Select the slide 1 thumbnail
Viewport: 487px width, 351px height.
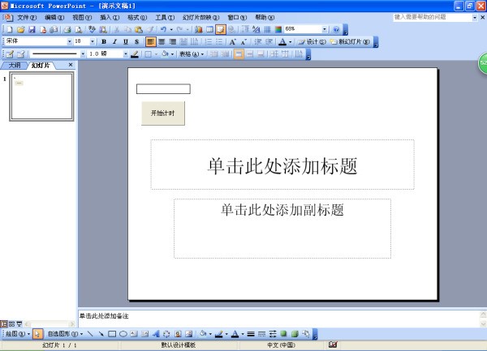[41, 96]
